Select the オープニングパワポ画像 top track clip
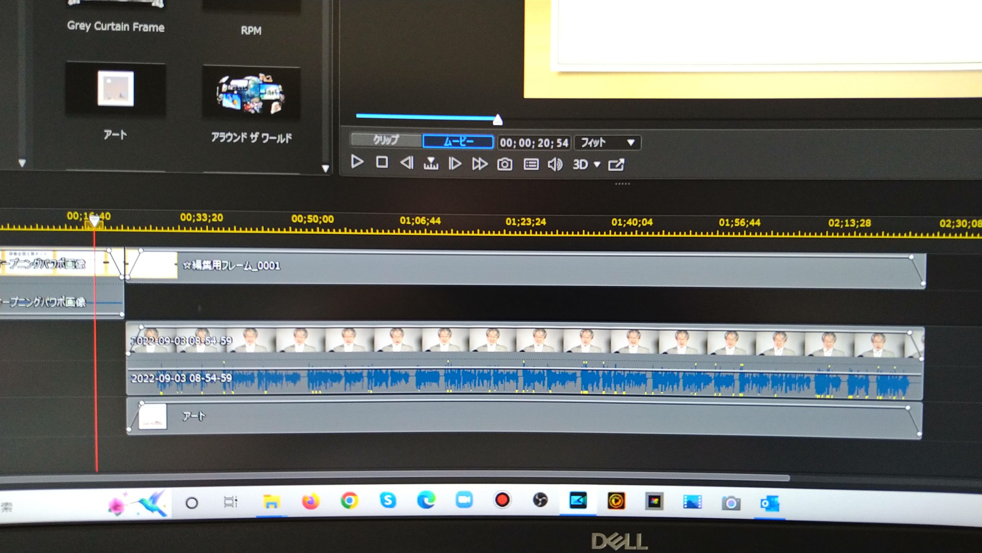 coord(61,263)
